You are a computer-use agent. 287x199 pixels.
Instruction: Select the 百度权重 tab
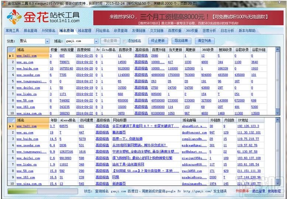[x=175, y=31]
